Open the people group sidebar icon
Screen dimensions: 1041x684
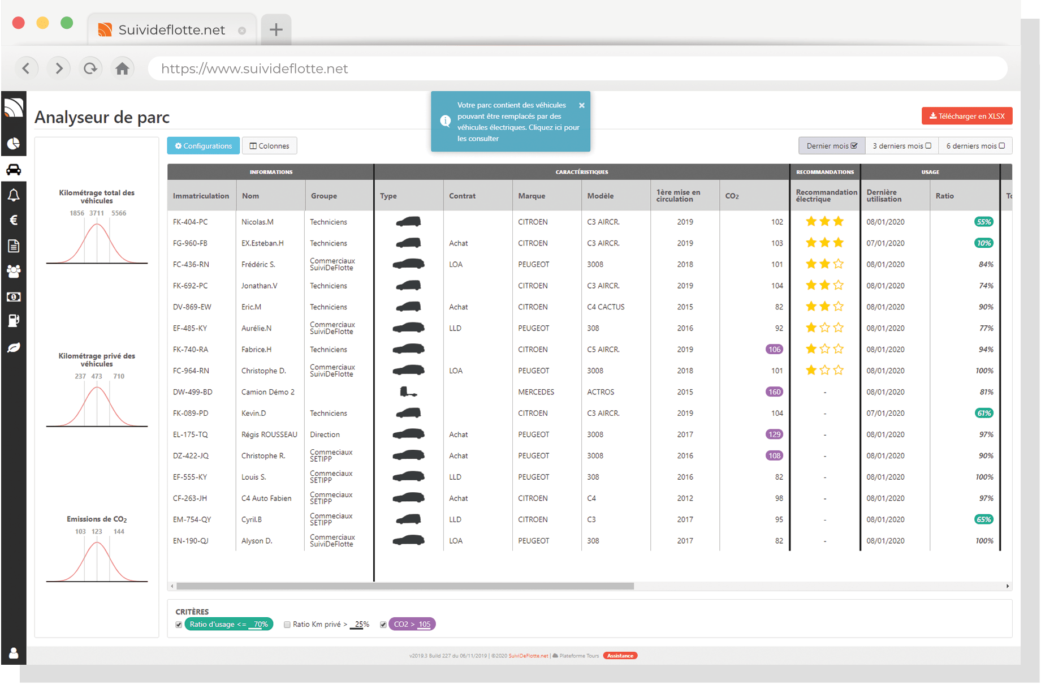pyautogui.click(x=14, y=271)
